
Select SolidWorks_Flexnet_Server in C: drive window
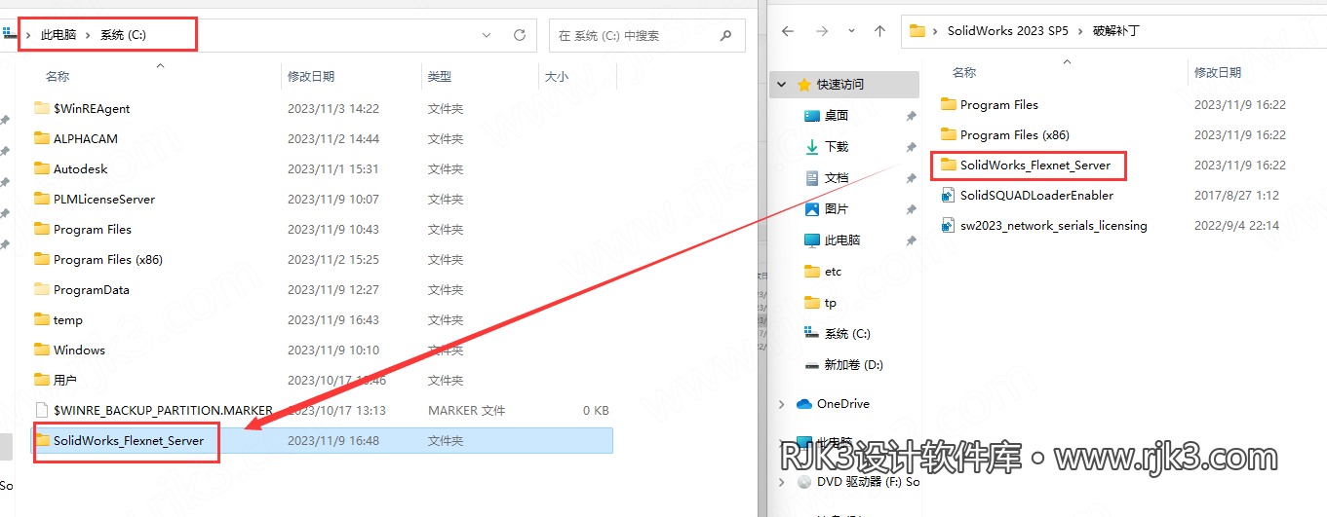[x=322, y=441]
